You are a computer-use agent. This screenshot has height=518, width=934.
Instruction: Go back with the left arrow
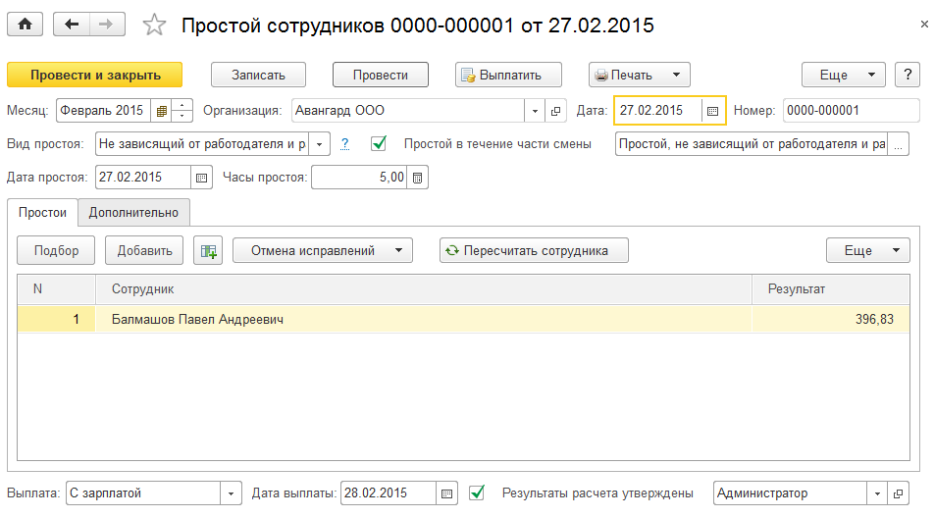pyautogui.click(x=73, y=26)
